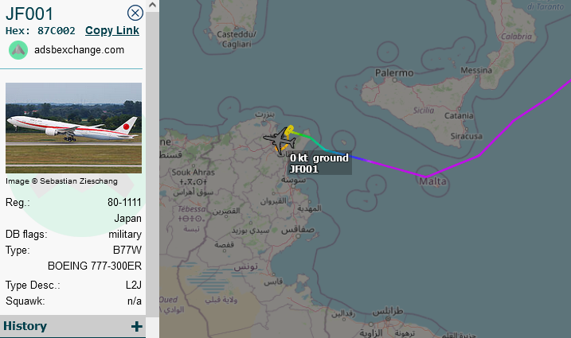Click the adsbexchange.com round logo icon
This screenshot has width=571, height=338.
tap(18, 50)
